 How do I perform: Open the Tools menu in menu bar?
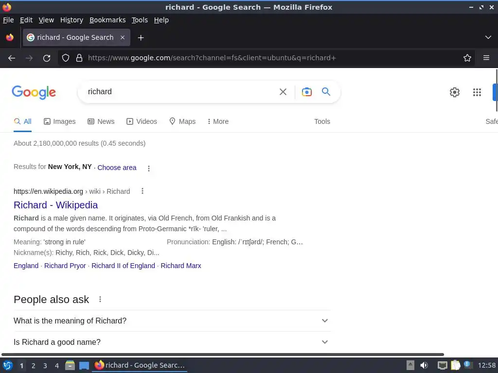140,20
